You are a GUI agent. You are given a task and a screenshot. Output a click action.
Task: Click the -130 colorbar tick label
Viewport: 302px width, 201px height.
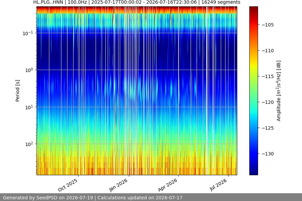[x=268, y=154]
